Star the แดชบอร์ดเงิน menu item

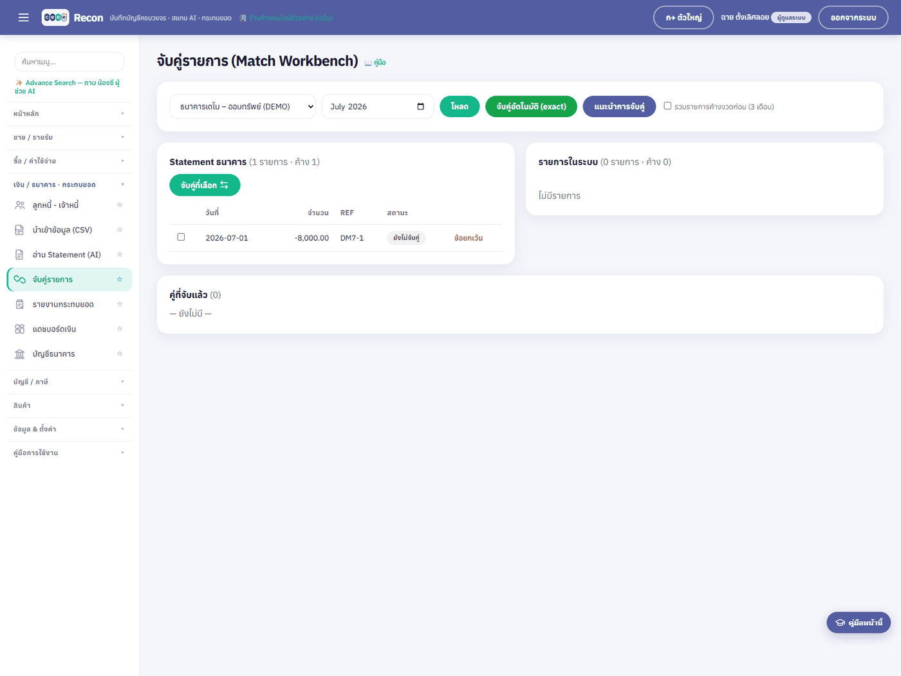[x=120, y=329]
